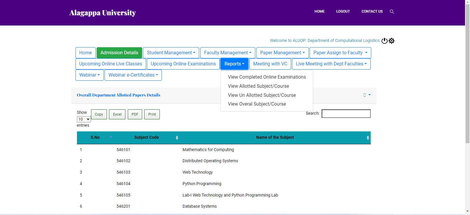Viewport: 470px width, 215px height.
Task: Open Paper Assign to Faculty dropdown
Action: tap(340, 53)
